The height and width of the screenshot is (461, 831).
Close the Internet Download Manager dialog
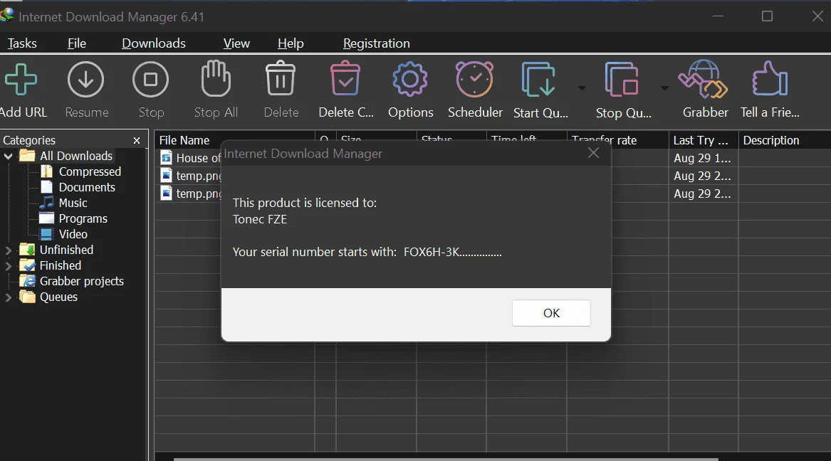tap(594, 153)
